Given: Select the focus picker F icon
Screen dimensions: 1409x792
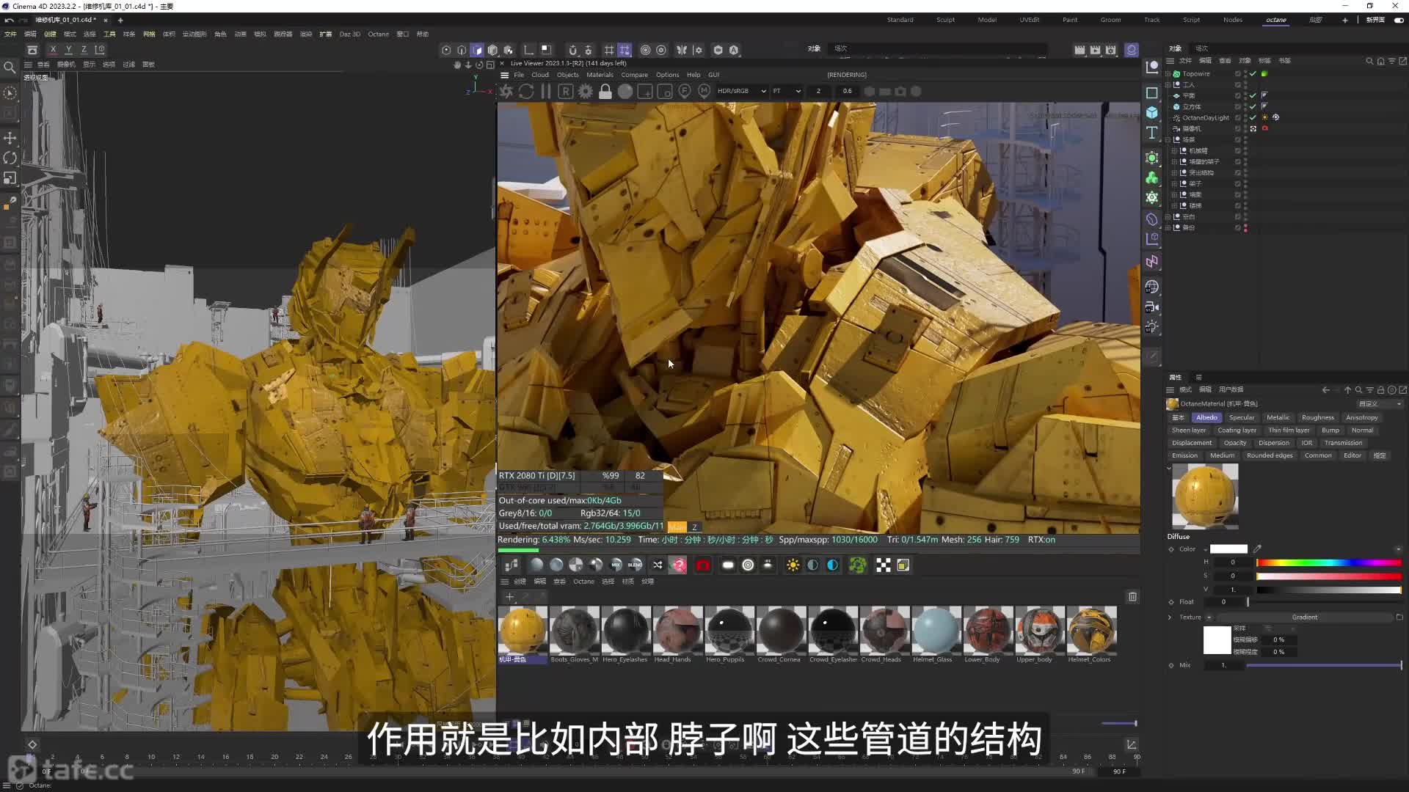Looking at the screenshot, I should 685,92.
